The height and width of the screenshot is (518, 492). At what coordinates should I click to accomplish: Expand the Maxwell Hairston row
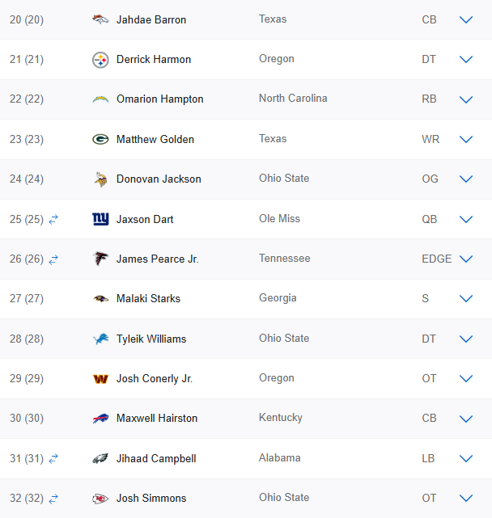click(x=465, y=419)
